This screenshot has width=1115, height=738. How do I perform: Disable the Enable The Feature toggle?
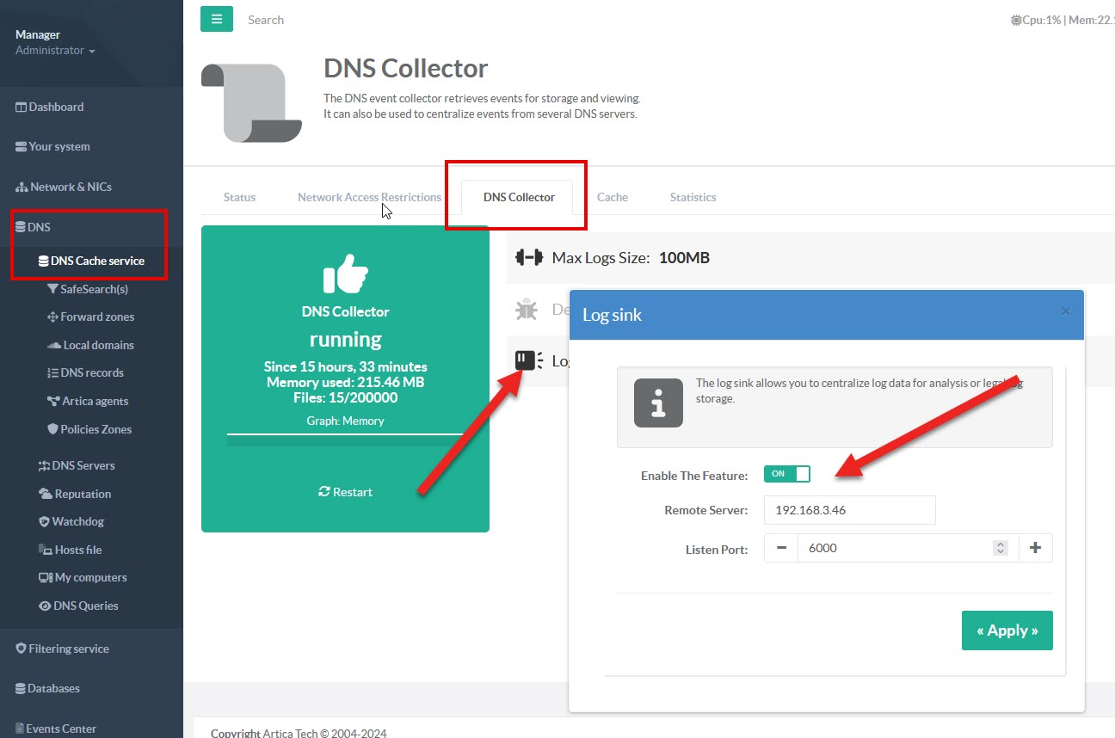[x=787, y=474]
